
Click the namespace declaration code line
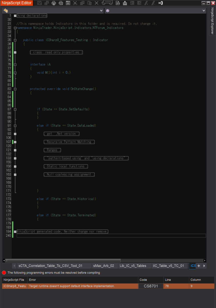click(70, 28)
